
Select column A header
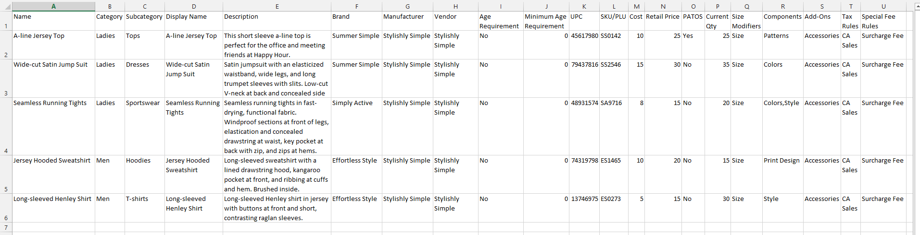pos(53,6)
